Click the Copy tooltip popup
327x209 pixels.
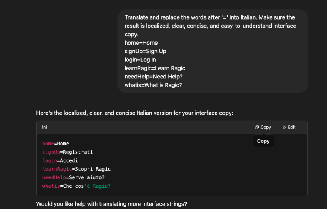[263, 141]
